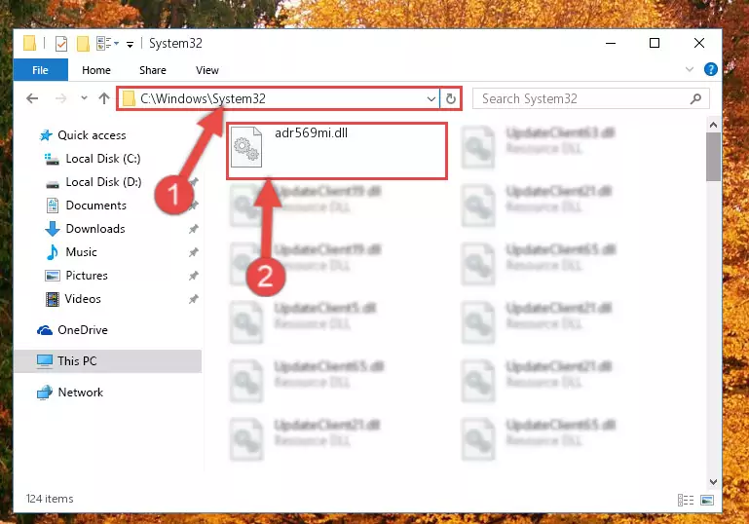Go back with the left arrow button
The image size is (749, 524).
(32, 98)
